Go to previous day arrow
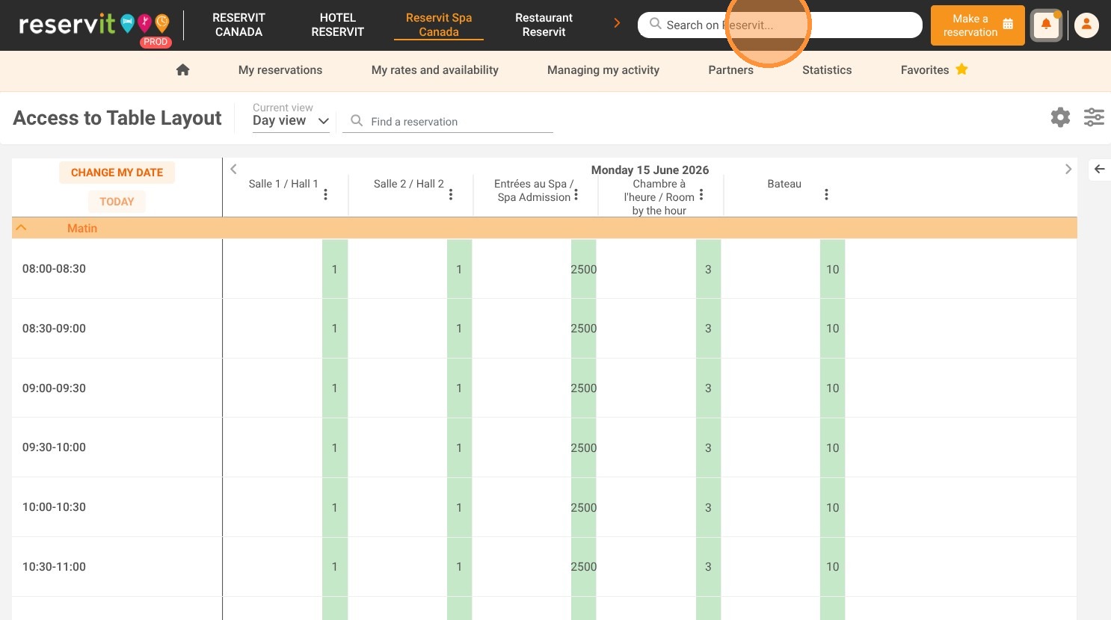Screen dimensions: 1111x620 pos(233,169)
